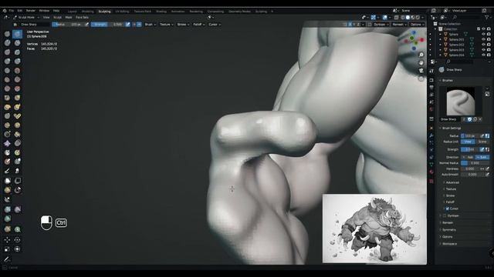Set direction to Add in header
The height and width of the screenshot is (277, 494).
point(134,25)
